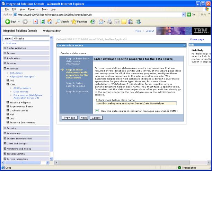Expand the JMS tree node
The width and height of the screenshot is (212, 211).
pos(8,80)
